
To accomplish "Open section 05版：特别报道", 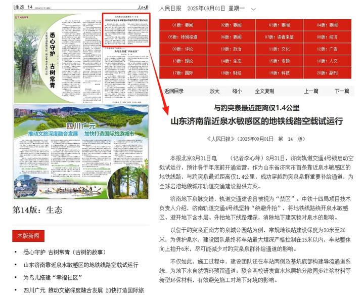I will tap(183, 37).
